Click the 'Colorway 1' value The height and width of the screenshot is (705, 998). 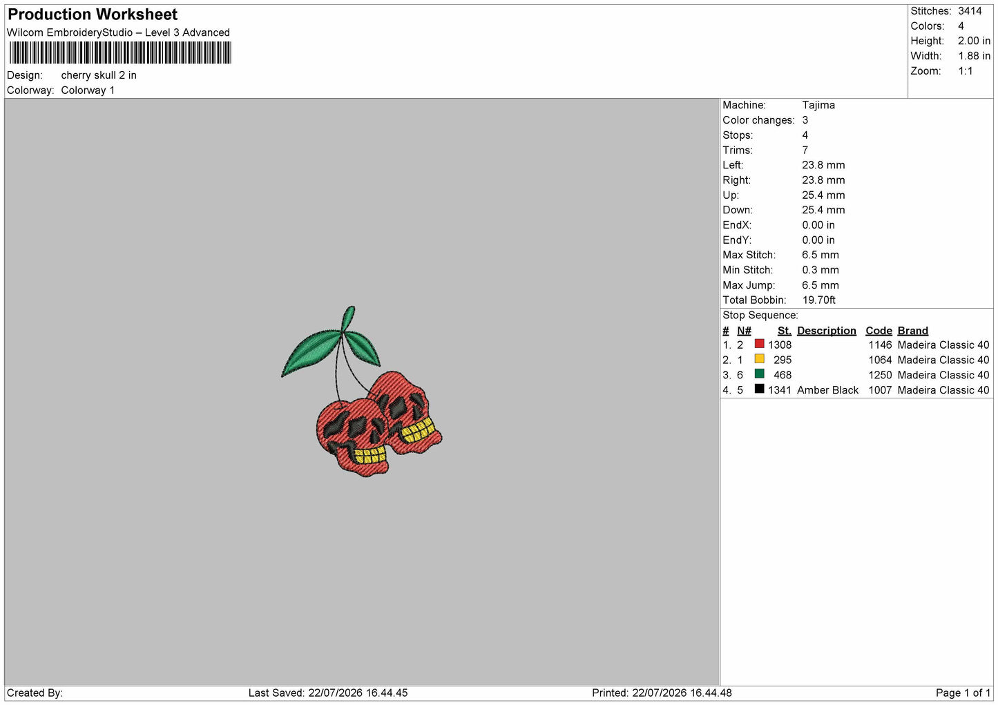coord(88,90)
